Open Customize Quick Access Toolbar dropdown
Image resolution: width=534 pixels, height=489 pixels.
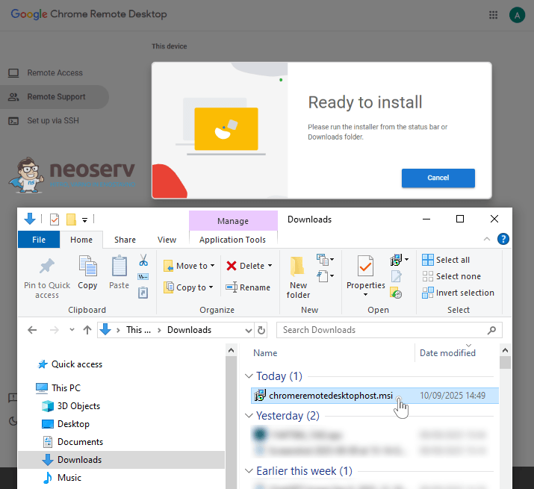pyautogui.click(x=85, y=220)
